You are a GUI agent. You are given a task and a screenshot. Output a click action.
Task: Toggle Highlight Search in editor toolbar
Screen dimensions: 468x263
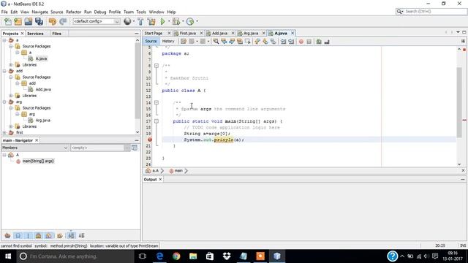click(x=240, y=42)
